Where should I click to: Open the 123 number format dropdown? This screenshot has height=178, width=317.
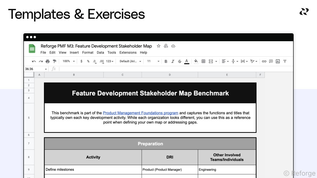[110, 61]
